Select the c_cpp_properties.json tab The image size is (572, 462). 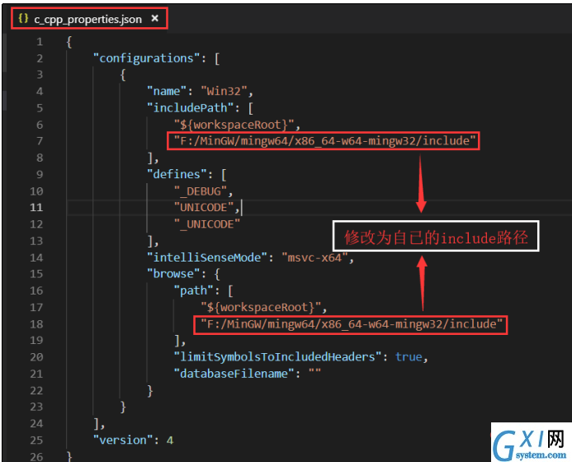pyautogui.click(x=89, y=19)
